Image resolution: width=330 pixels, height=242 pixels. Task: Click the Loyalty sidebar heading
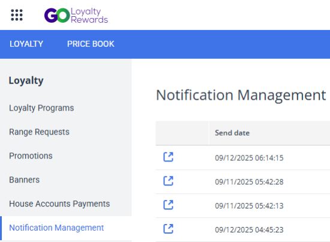(26, 80)
